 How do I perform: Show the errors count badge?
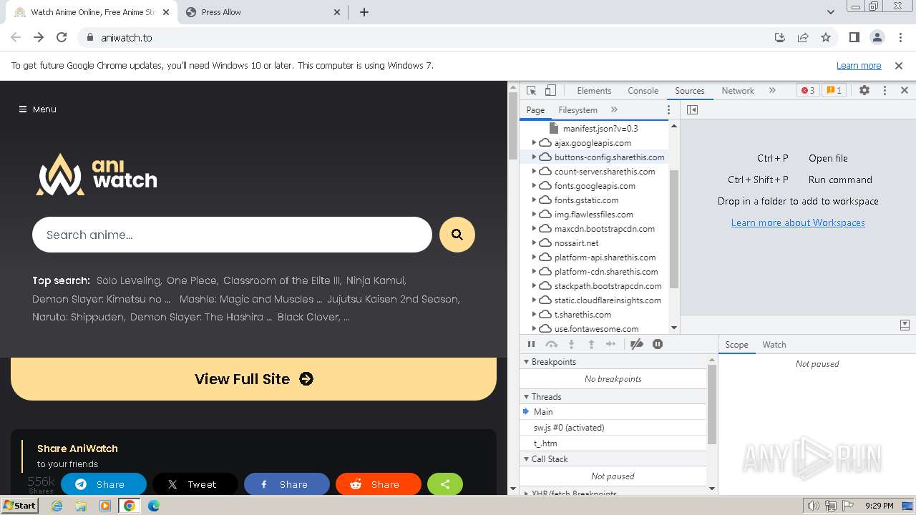[x=808, y=91]
